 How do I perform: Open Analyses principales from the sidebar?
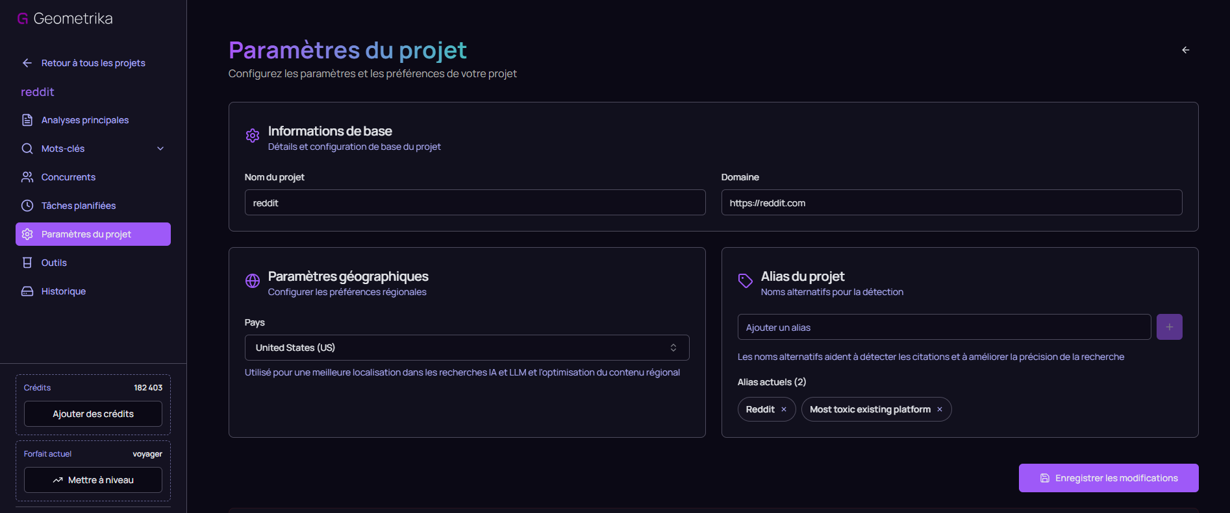click(x=85, y=120)
